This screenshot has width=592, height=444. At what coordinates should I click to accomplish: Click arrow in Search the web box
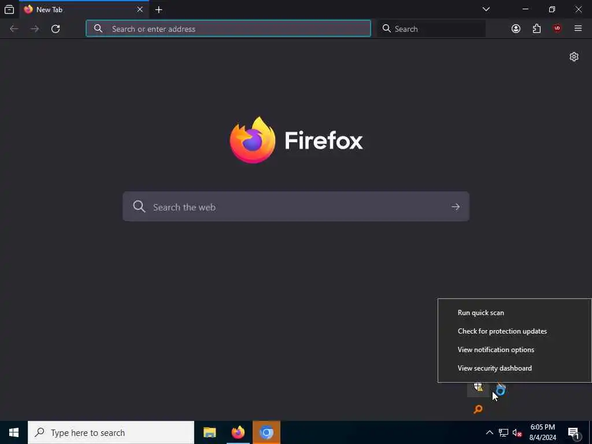456,207
